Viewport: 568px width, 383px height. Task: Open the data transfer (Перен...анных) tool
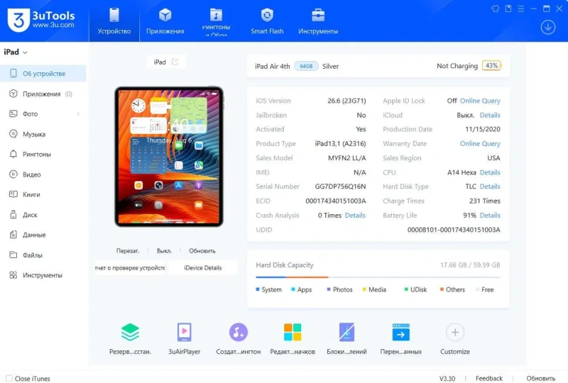400,338
